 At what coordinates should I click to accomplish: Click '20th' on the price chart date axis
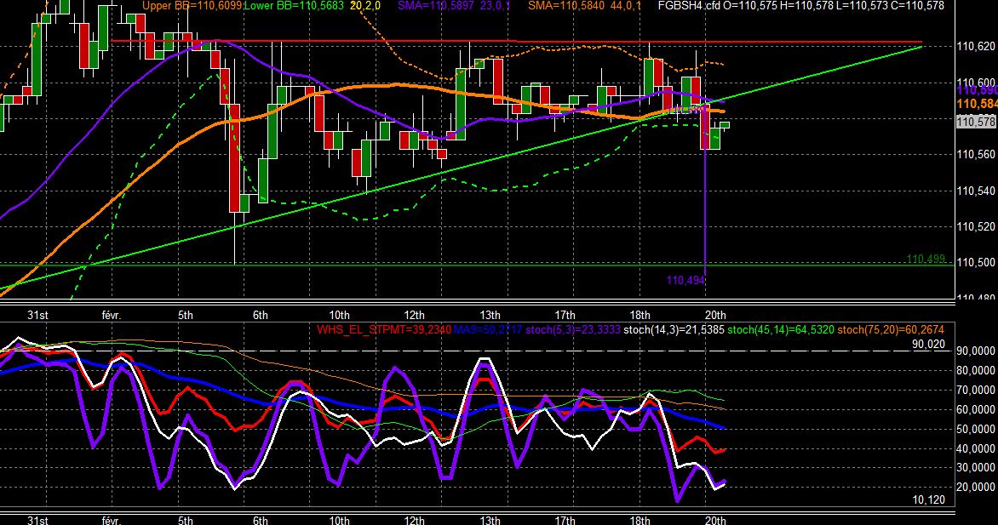[714, 315]
